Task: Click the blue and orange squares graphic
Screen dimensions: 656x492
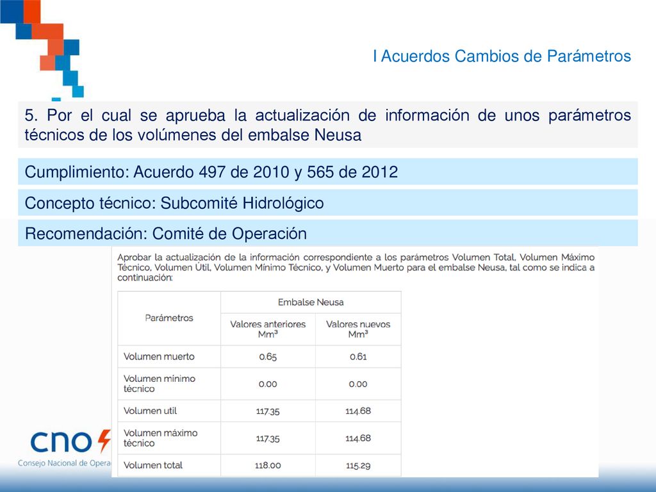Action: (x=42, y=50)
